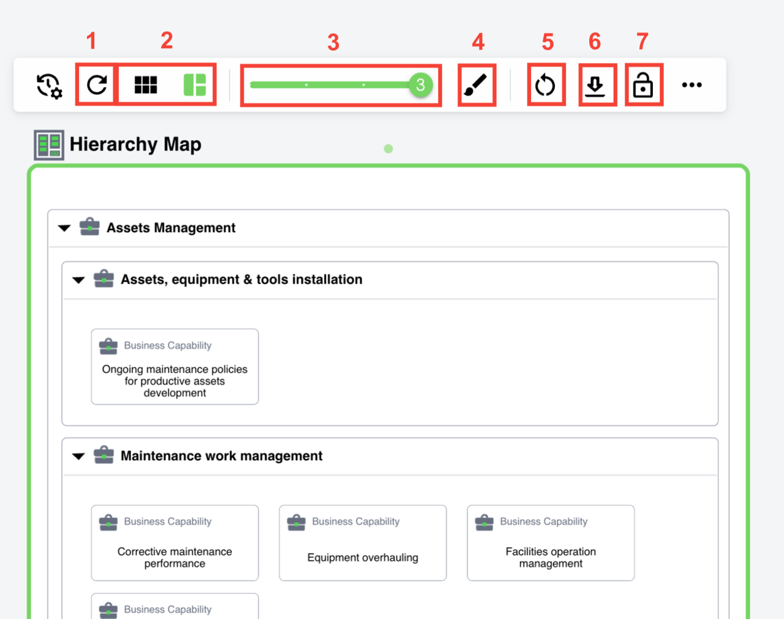Switch to the green nested layout view
Screen dimensions: 784x619
(x=195, y=85)
